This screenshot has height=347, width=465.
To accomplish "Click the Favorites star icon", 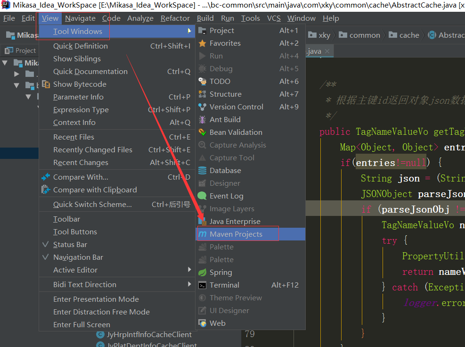I will point(202,43).
